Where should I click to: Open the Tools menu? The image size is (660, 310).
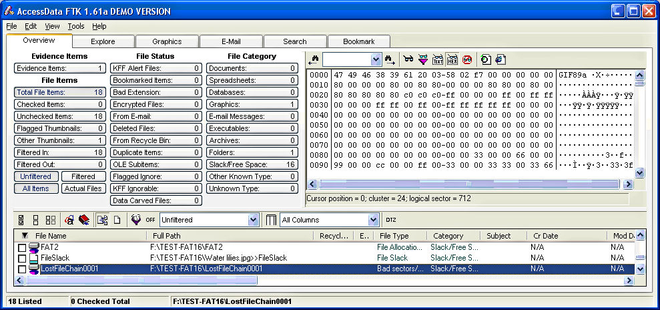point(76,26)
